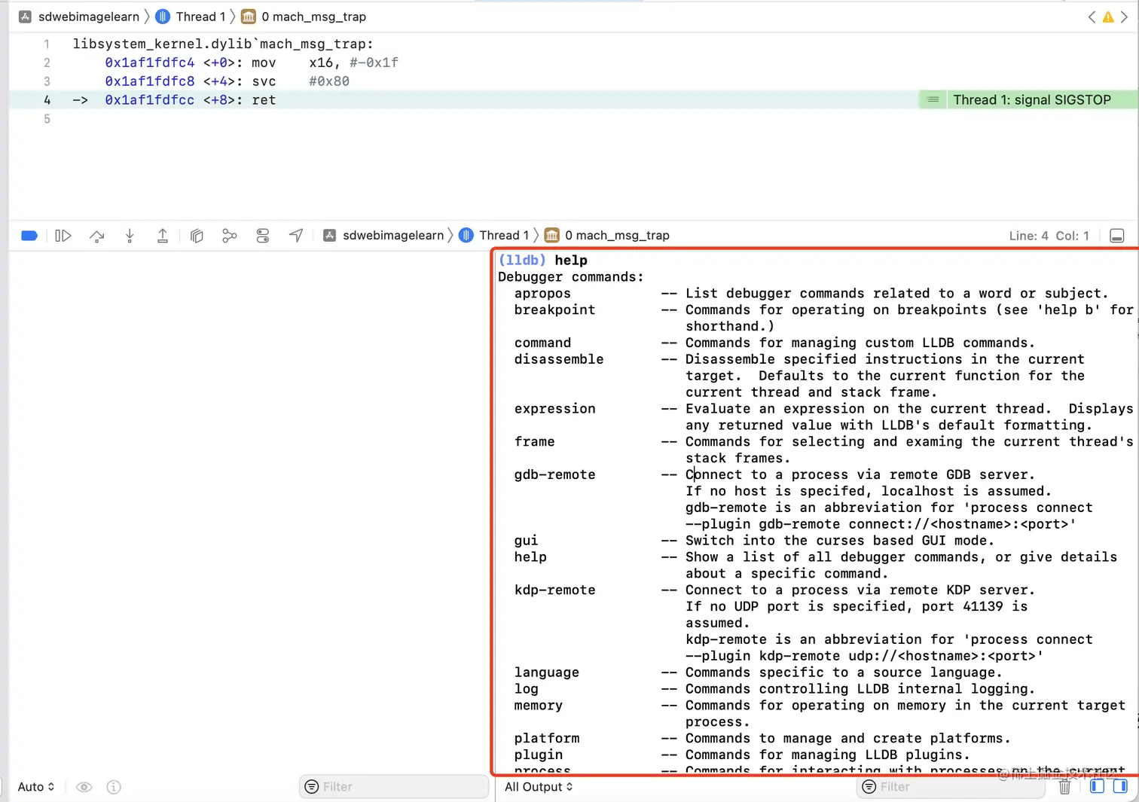Click Continue program execution button
Screen dimensions: 1139x802
63,236
